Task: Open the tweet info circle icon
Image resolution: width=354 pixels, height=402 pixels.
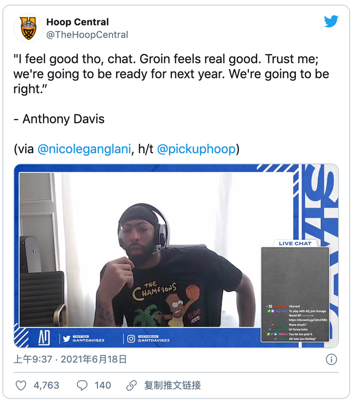Action: pyautogui.click(x=331, y=359)
